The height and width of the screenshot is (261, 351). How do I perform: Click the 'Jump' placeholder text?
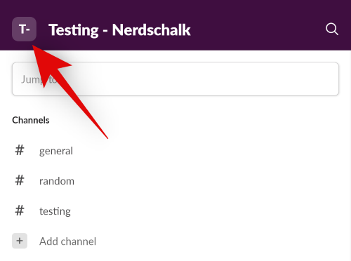tap(32, 79)
